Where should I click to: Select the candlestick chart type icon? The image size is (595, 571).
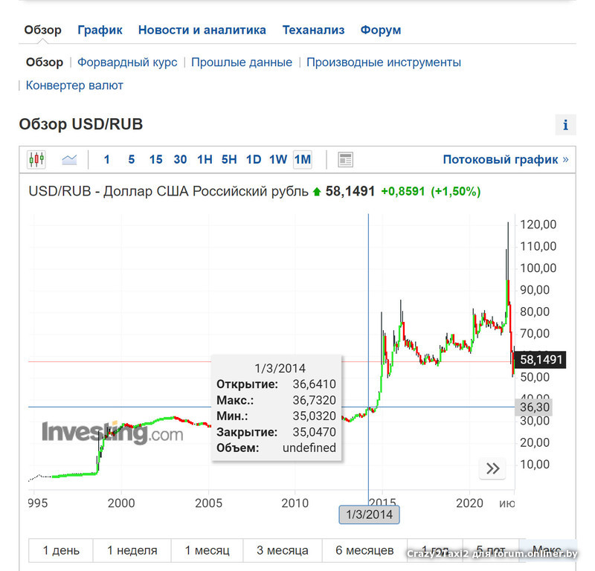pyautogui.click(x=36, y=159)
